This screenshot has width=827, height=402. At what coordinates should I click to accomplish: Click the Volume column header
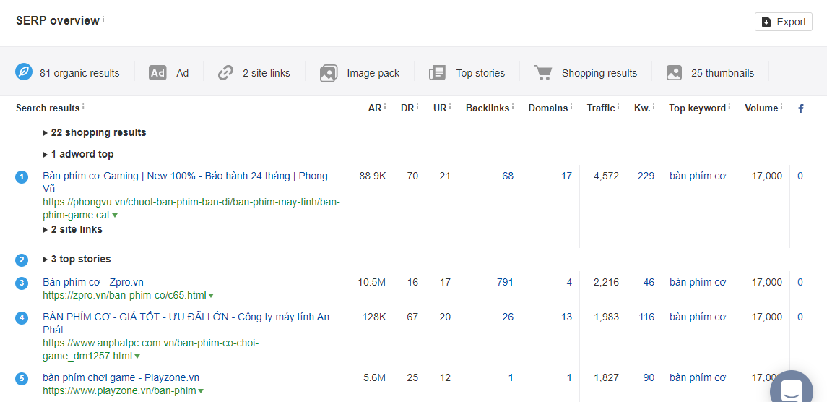[x=761, y=108]
